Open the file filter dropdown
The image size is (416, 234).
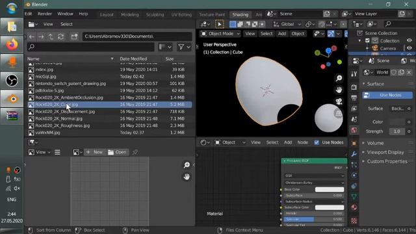pos(184,47)
